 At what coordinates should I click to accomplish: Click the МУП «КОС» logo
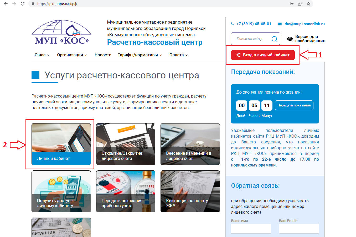(61, 32)
